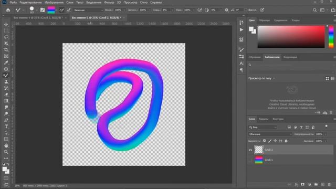Create a new layer icon
This screenshot has width=336, height=189.
(x=323, y=184)
